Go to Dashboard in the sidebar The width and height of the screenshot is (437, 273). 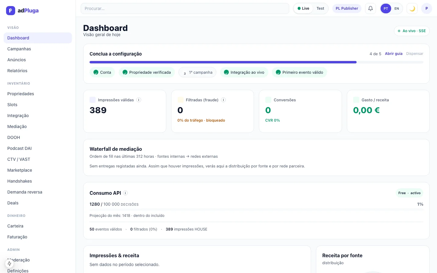(x=38, y=38)
